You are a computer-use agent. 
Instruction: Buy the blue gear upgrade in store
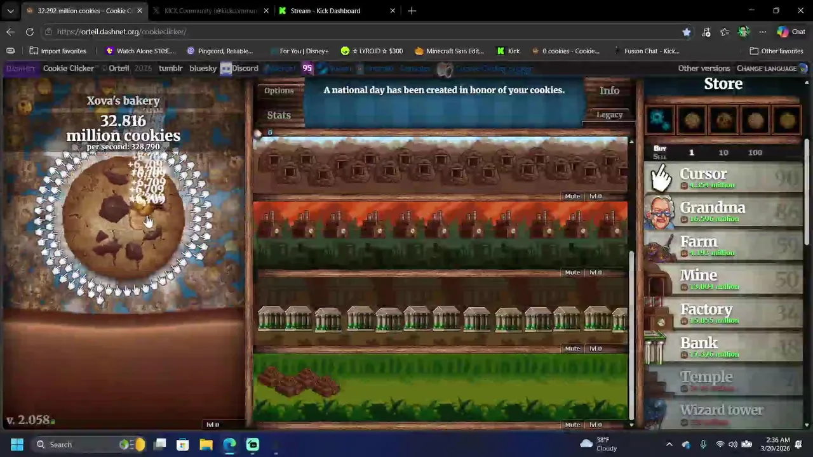659,119
